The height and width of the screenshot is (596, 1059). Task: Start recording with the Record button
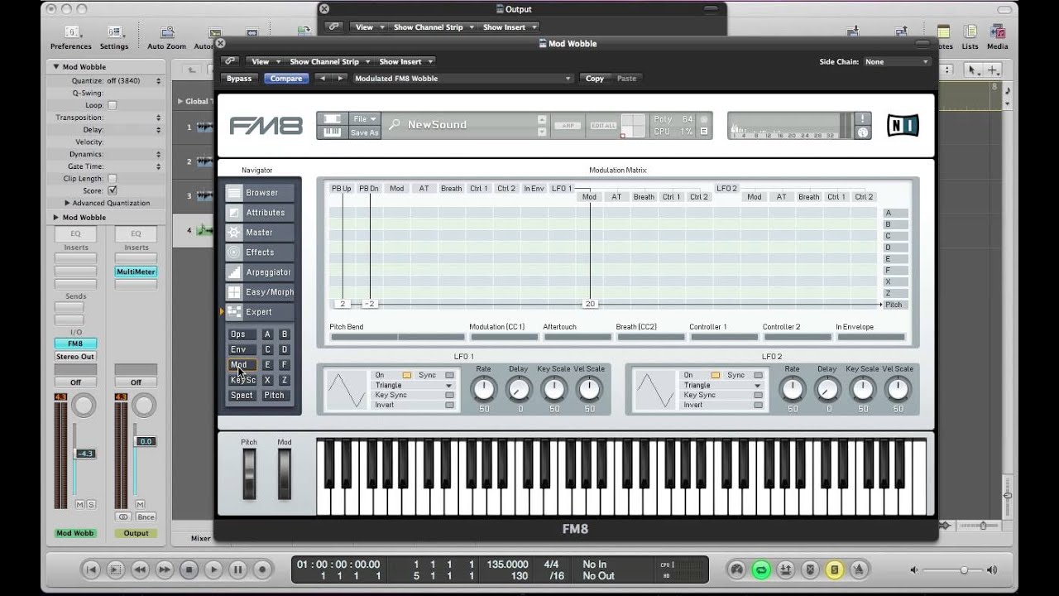click(x=262, y=570)
